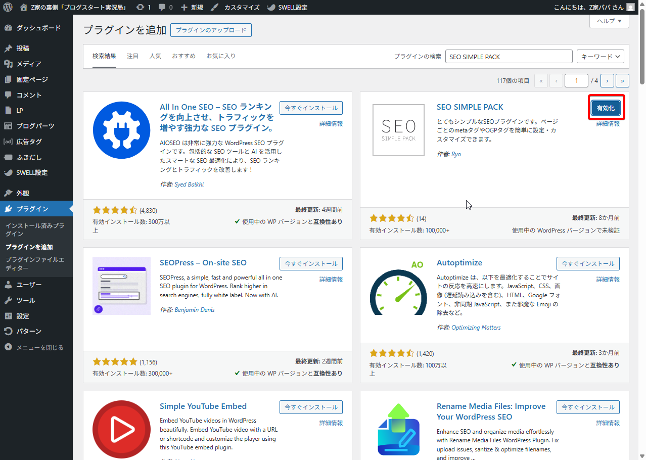646x460 pixels.
Task: Open 詳細情報 for All In One SEO
Action: pyautogui.click(x=331, y=124)
